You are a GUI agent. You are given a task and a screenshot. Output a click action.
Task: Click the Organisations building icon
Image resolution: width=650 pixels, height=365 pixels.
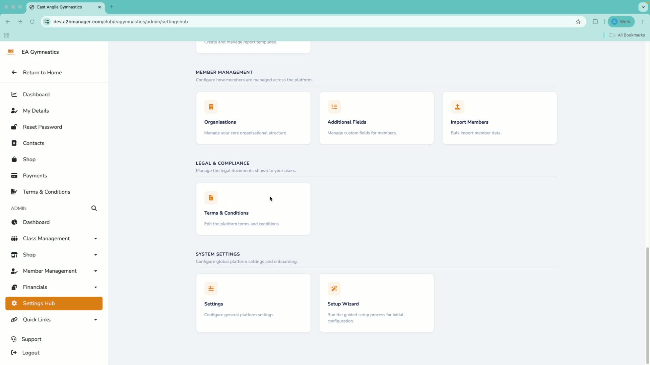click(211, 107)
